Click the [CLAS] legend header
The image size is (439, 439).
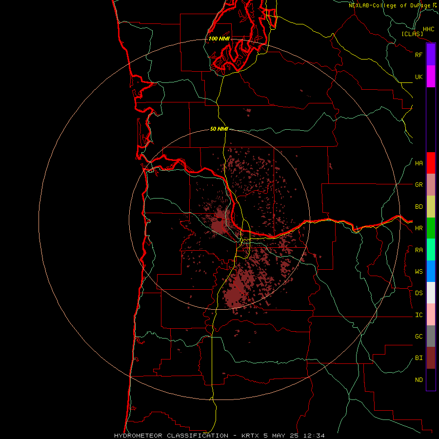[412, 34]
